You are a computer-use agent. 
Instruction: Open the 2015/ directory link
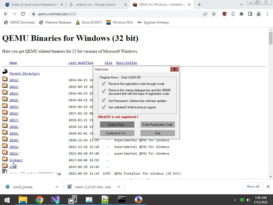pos(14,107)
